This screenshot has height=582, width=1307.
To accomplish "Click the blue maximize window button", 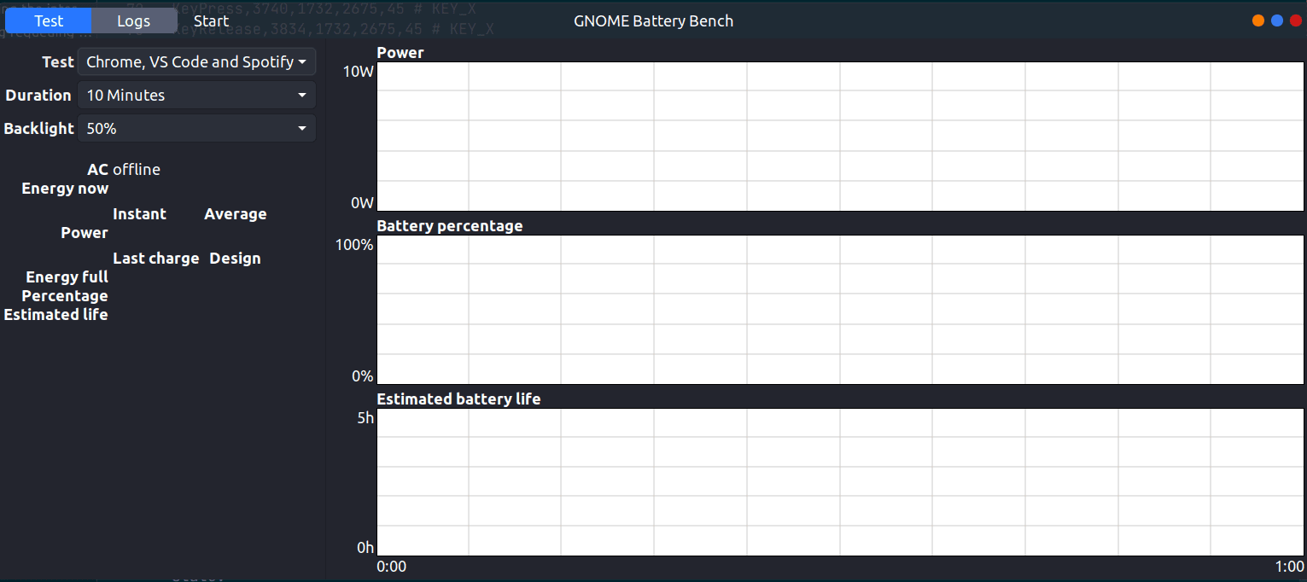I will pos(1277,20).
